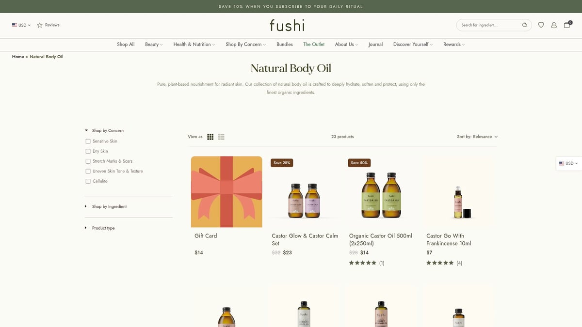Image resolution: width=582 pixels, height=327 pixels.
Task: Open the USD currency selector
Action: pyautogui.click(x=21, y=25)
